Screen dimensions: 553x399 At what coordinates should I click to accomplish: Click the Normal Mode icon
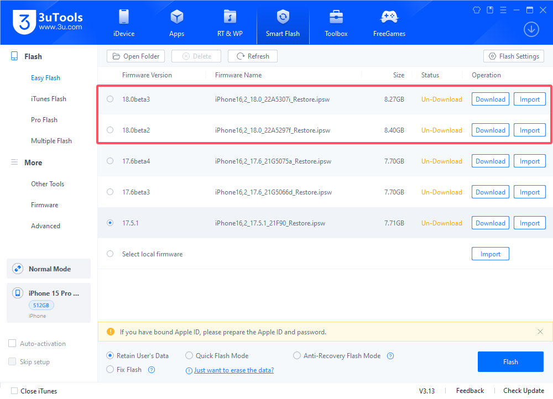18,269
